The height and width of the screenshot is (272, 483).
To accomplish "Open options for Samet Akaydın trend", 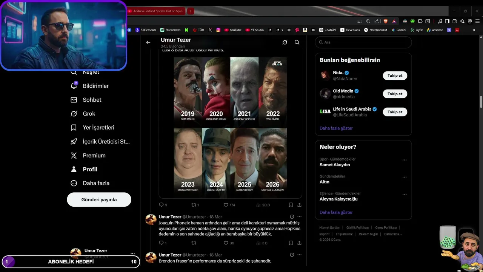I will (405, 160).
